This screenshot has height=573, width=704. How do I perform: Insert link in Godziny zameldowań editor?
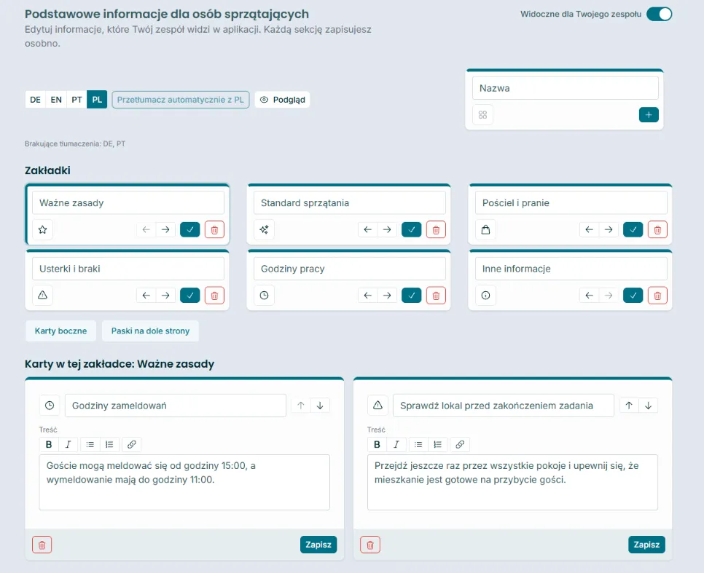point(132,444)
